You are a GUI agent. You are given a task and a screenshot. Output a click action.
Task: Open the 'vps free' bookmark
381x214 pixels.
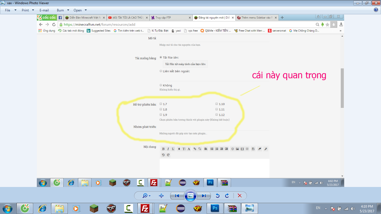(191, 31)
